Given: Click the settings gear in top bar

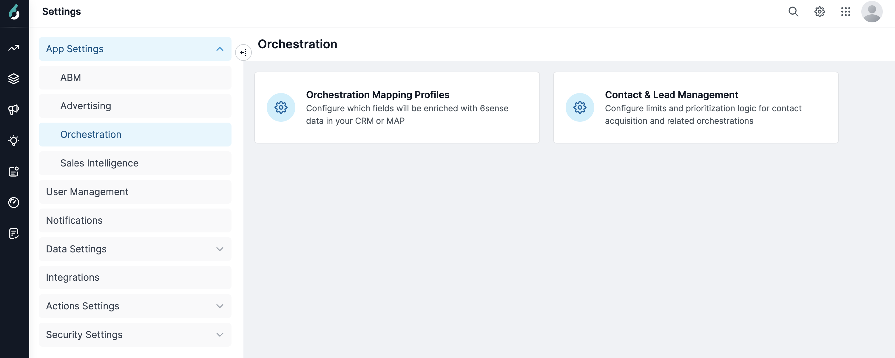Looking at the screenshot, I should pyautogui.click(x=819, y=12).
